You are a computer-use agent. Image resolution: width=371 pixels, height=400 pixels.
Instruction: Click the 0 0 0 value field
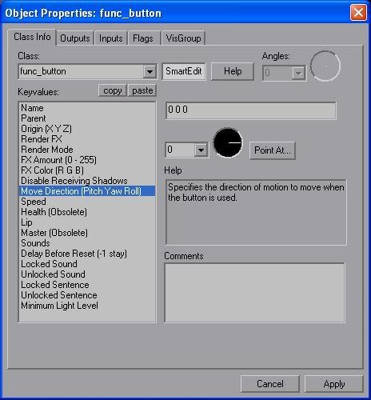251,110
